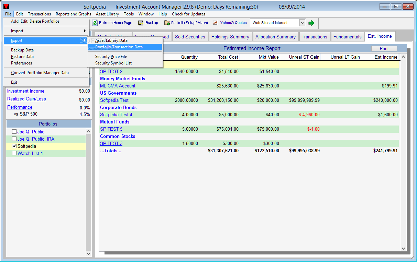Select Add, Edit, Delete Portfolios

click(46, 21)
